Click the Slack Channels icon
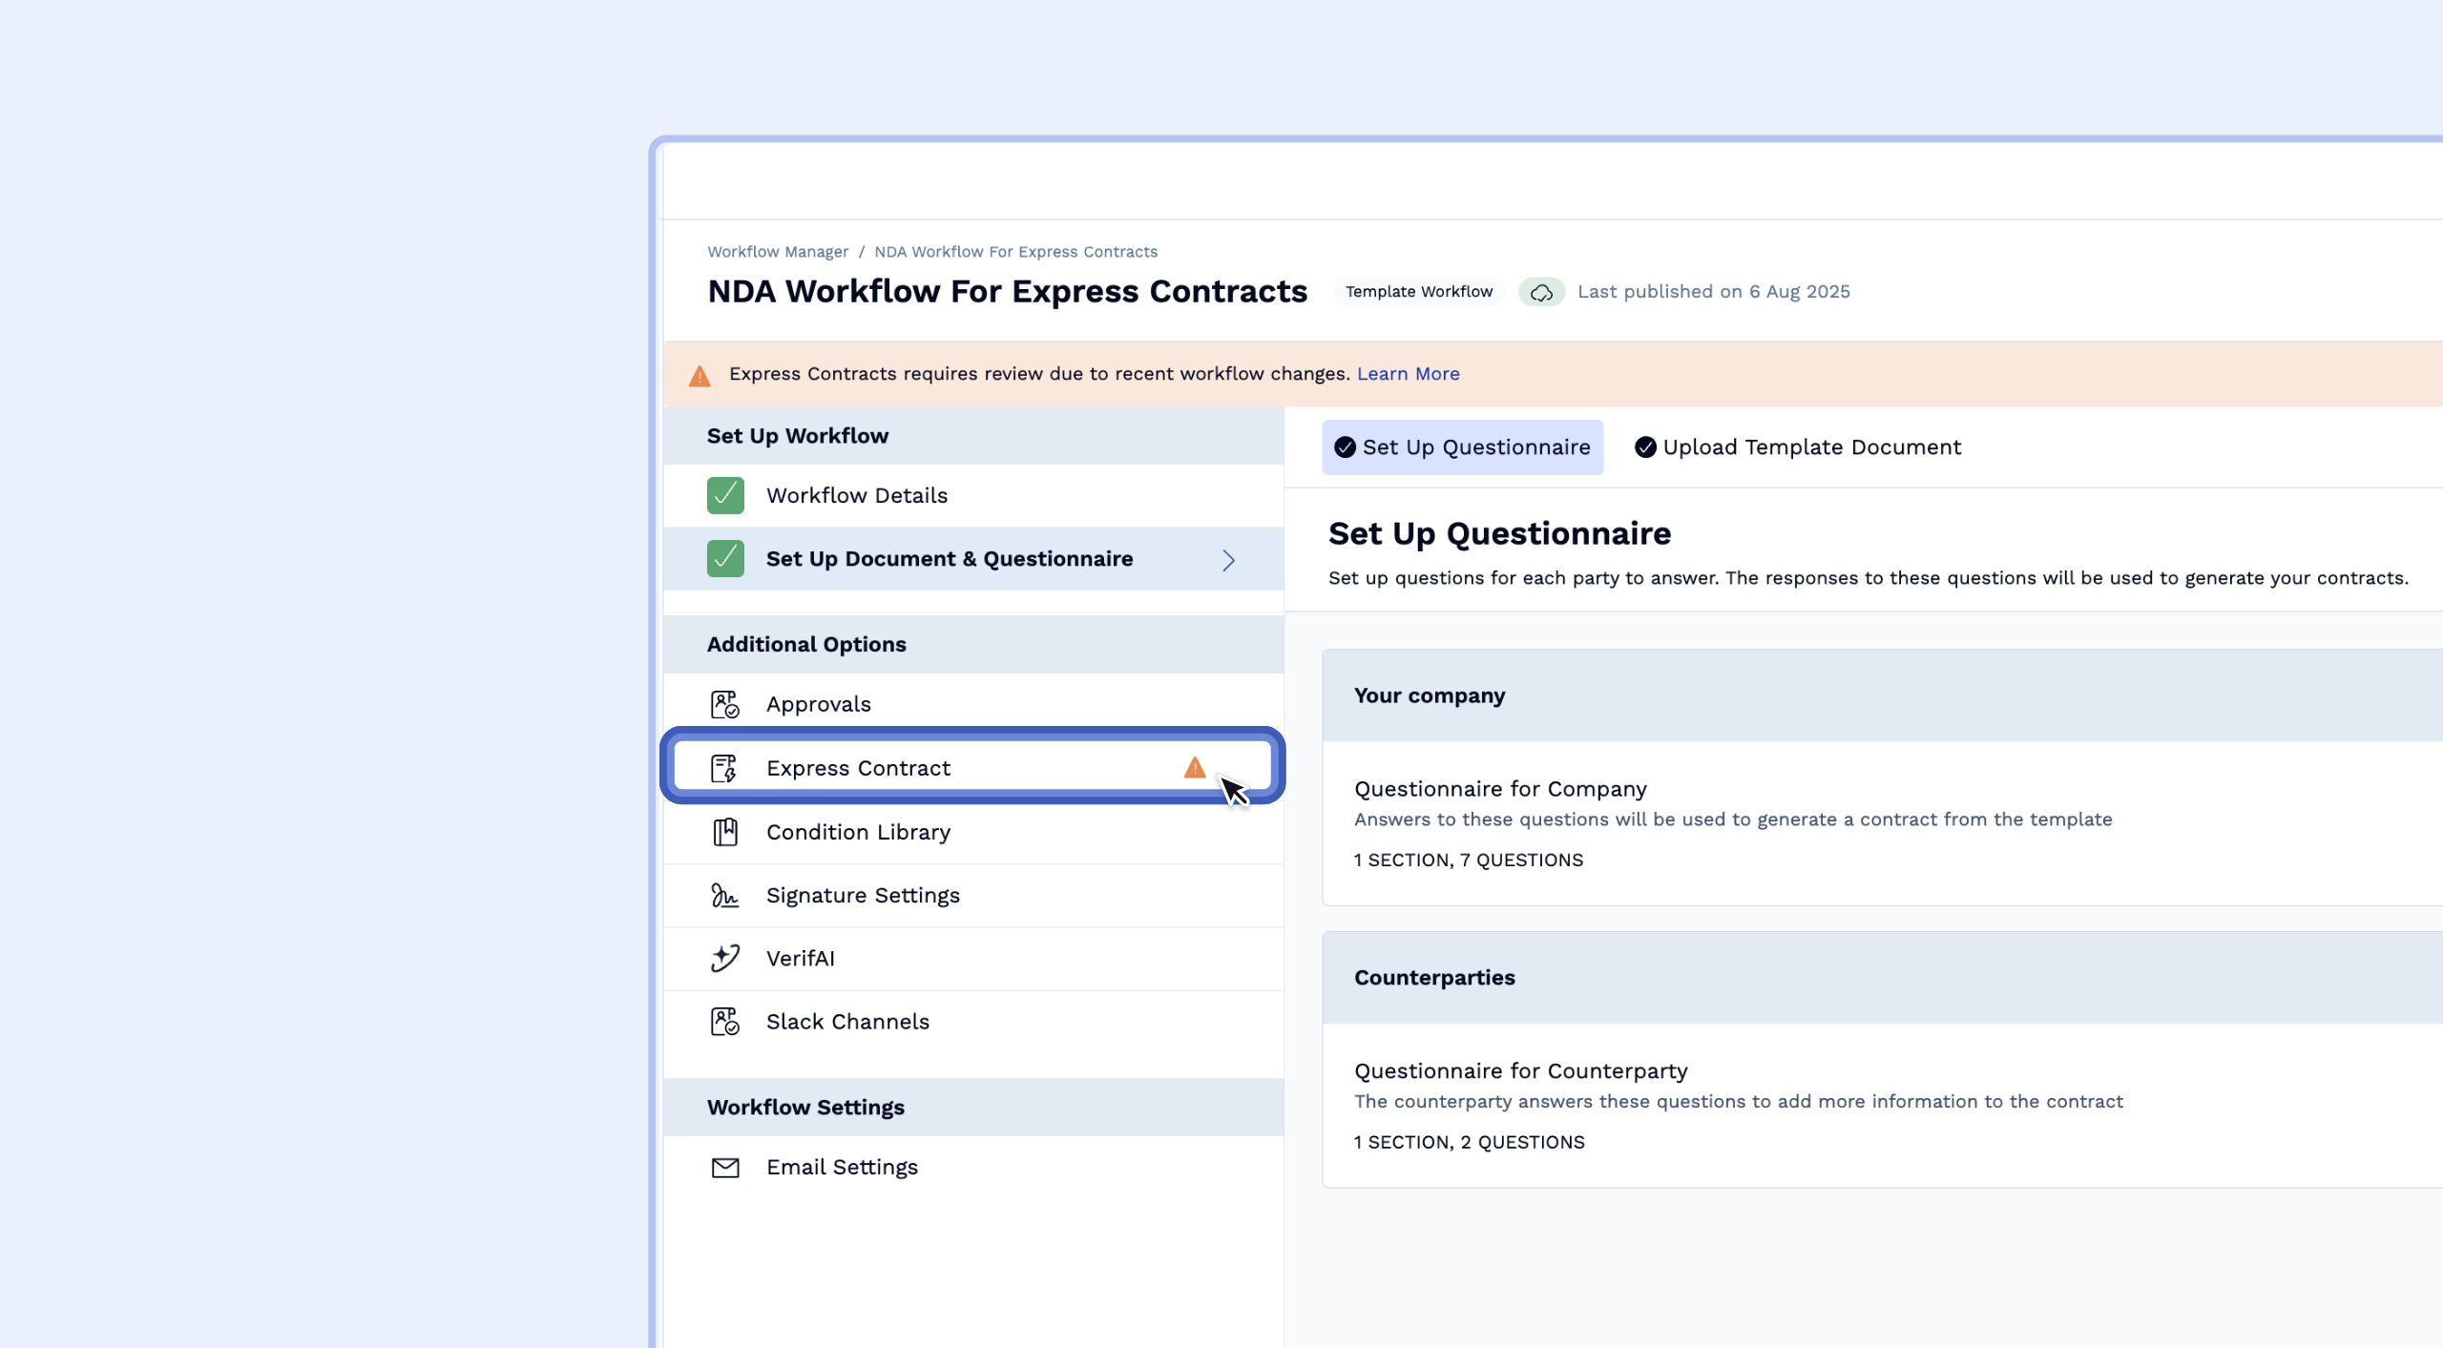 (724, 1022)
